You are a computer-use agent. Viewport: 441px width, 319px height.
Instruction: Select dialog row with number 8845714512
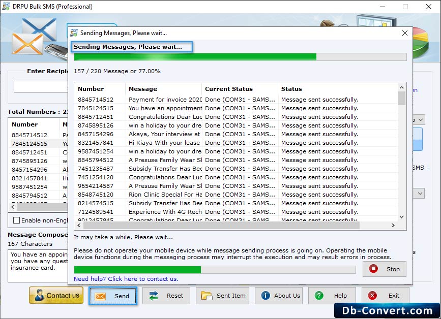coord(236,100)
